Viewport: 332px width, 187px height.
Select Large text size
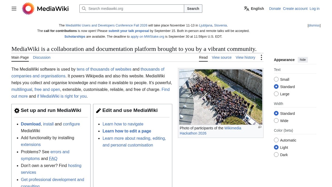[276, 94]
